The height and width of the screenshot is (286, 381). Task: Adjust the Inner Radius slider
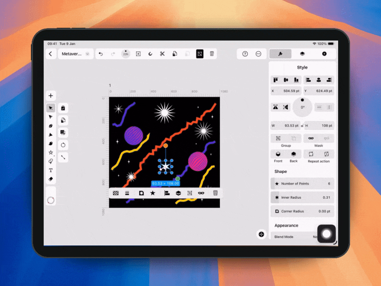[x=302, y=197]
